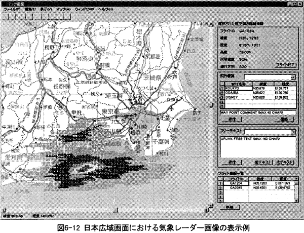Click latitude cell N35.627
Screen dimensions: 304x233
click(x=263, y=93)
